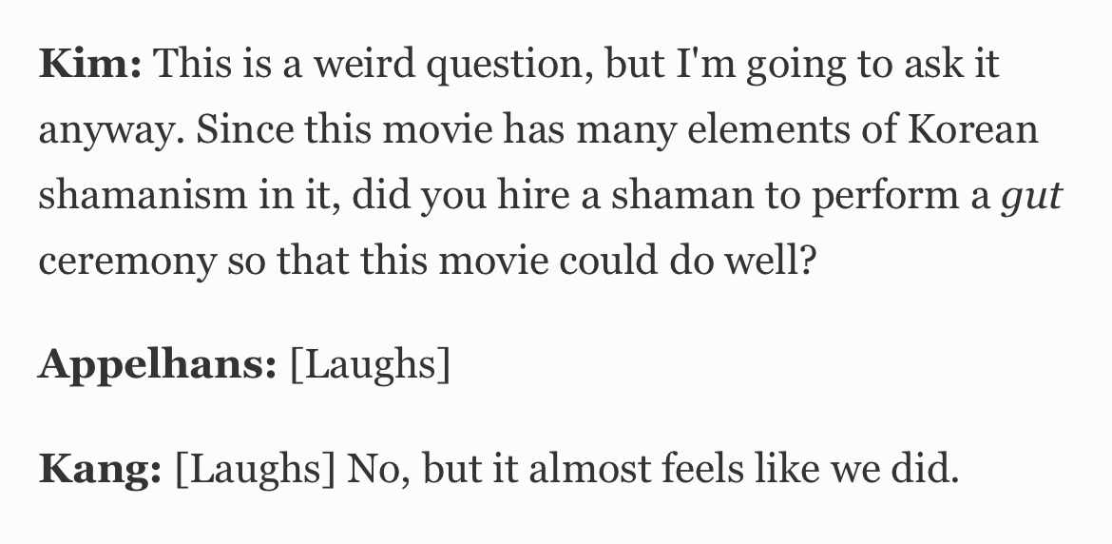Click the bold speaker name "Kim:"
1112x544 pixels.
pyautogui.click(x=90, y=65)
